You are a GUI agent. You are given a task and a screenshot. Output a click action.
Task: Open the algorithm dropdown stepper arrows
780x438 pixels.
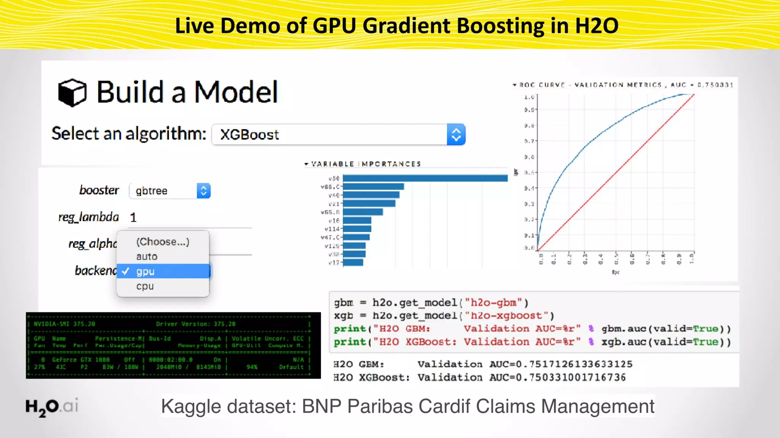click(456, 135)
